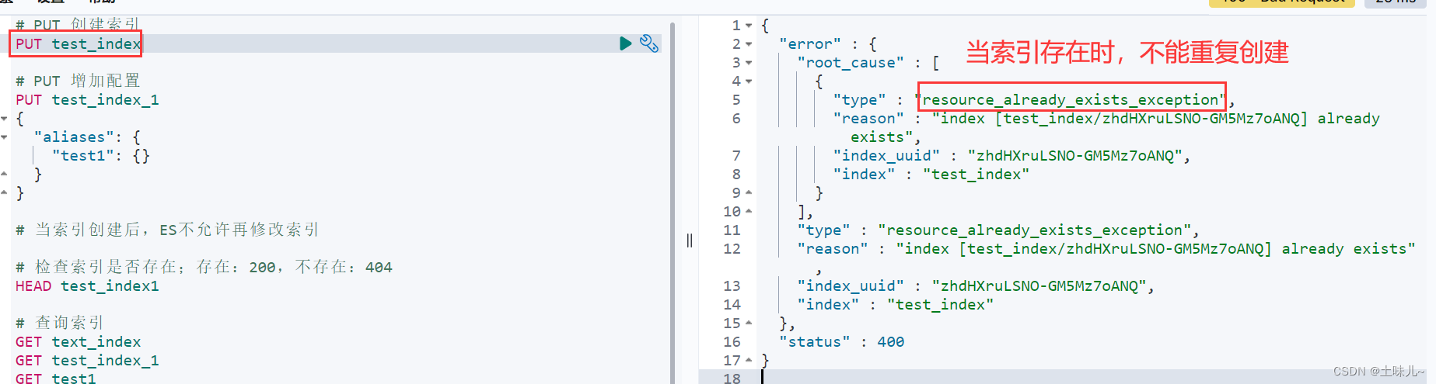Open the wrench actions menu for the request
This screenshot has height=384, width=1436.
648,43
